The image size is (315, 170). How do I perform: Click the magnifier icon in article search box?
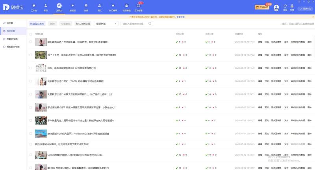tap(150, 24)
